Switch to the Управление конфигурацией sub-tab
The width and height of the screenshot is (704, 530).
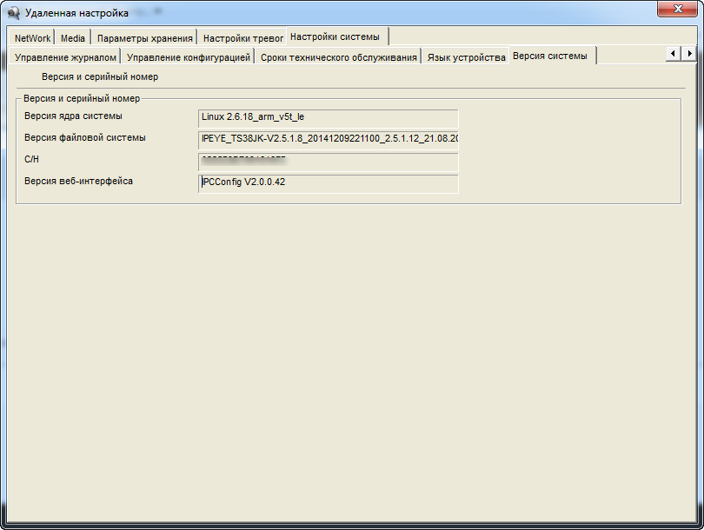(x=189, y=57)
